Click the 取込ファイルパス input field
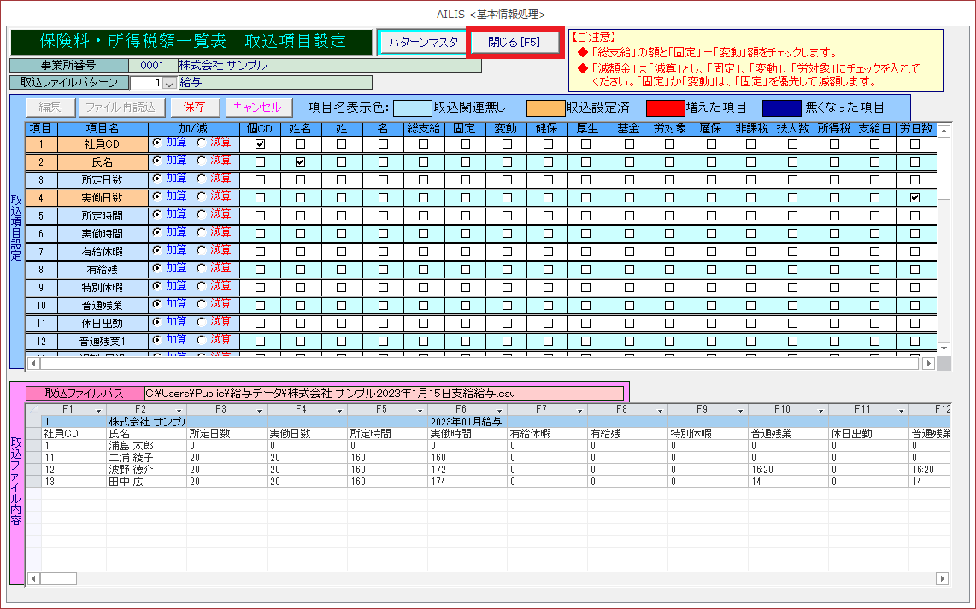Viewport: 976px width, 609px height. tap(383, 393)
